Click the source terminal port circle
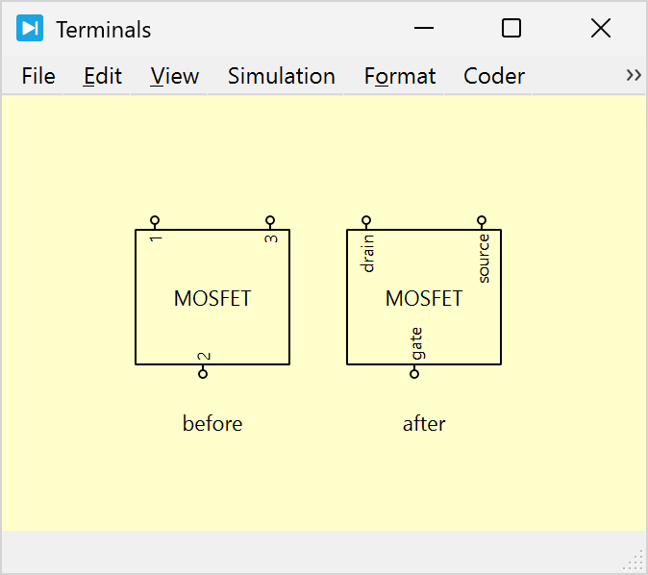Image resolution: width=648 pixels, height=575 pixels. (482, 220)
